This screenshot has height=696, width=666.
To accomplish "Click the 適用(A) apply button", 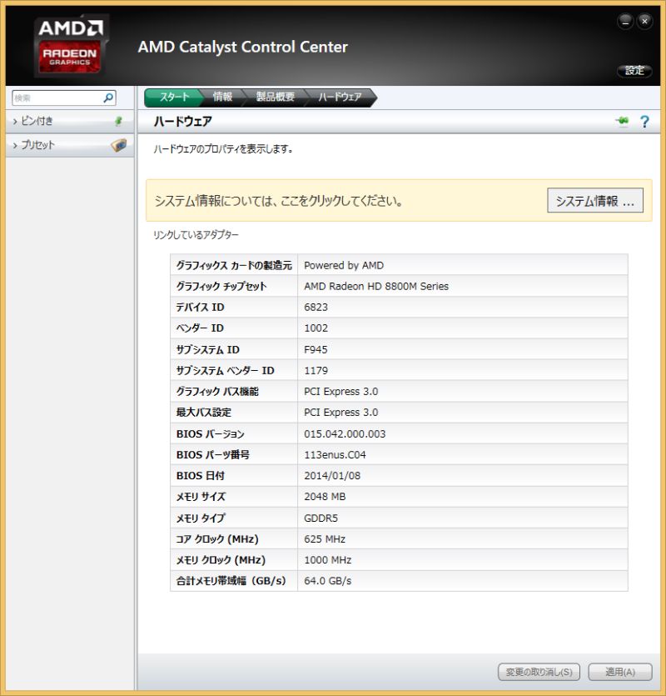I will coord(620,672).
